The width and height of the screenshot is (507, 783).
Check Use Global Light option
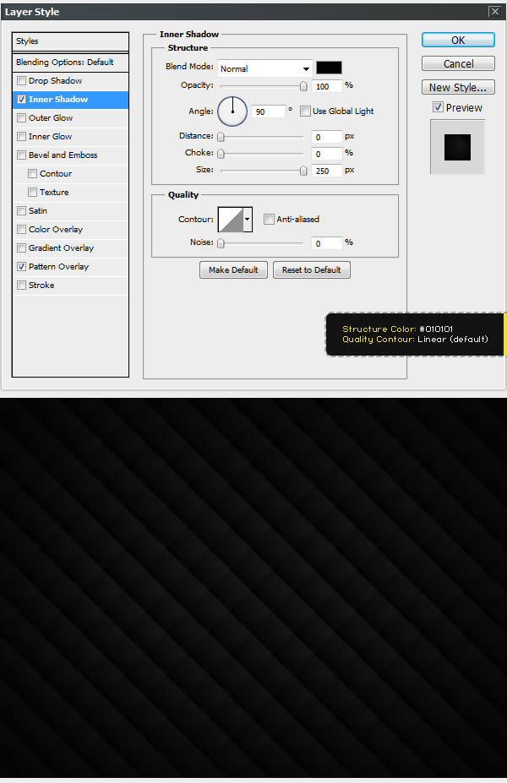point(305,111)
